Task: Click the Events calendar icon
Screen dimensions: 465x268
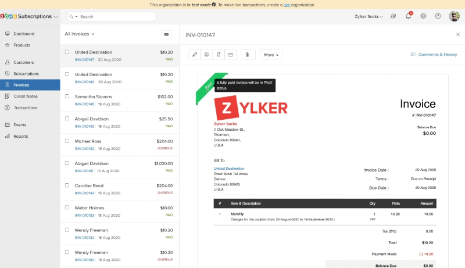Action: click(x=8, y=124)
